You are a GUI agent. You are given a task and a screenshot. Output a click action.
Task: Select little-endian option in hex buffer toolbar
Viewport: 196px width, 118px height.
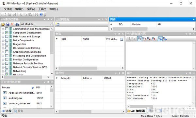coord(160,39)
